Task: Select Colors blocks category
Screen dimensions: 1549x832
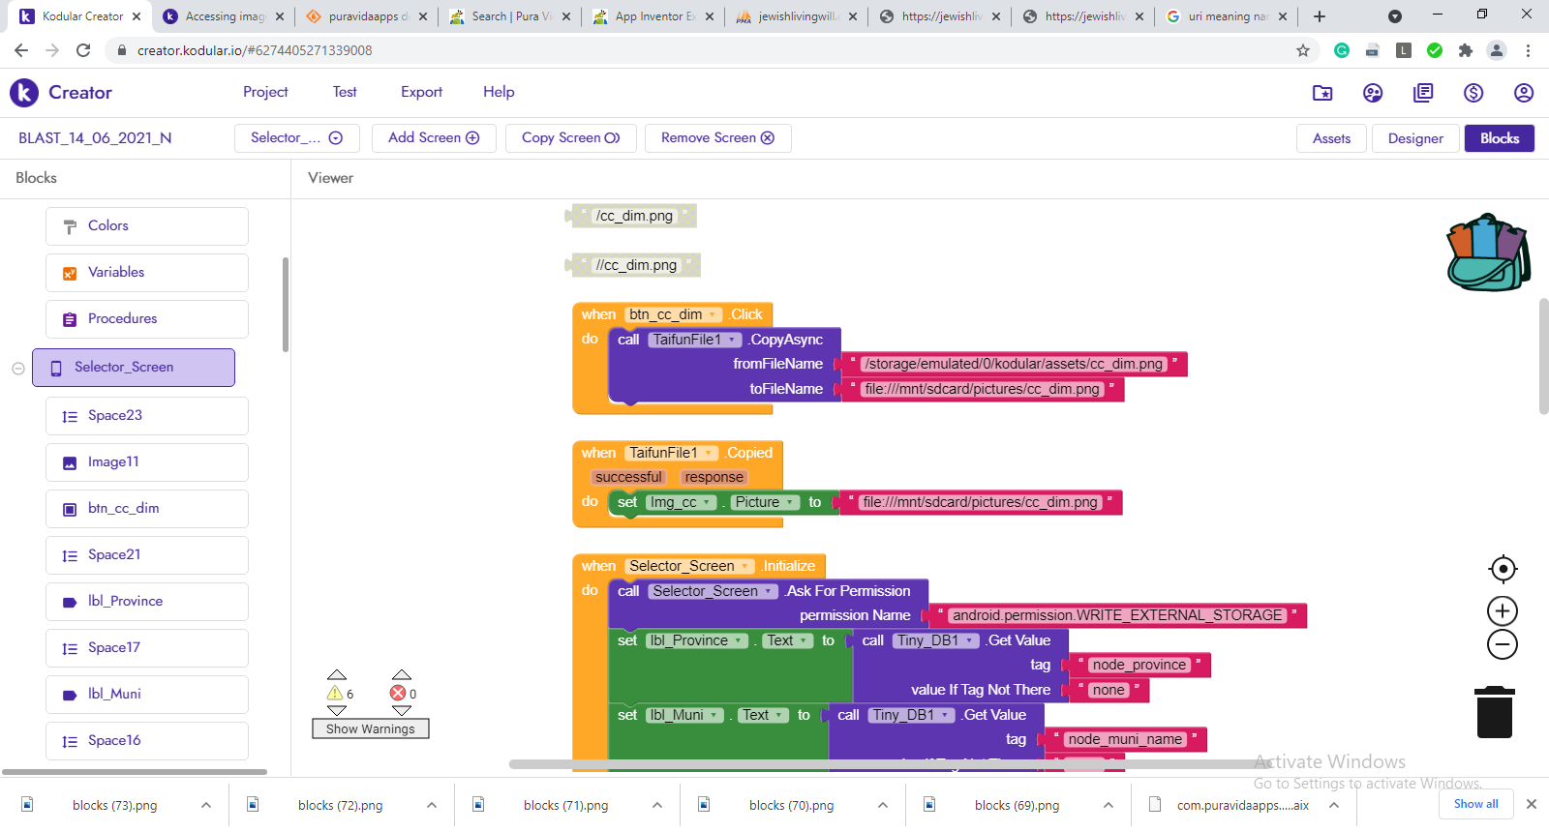Action: tap(147, 226)
